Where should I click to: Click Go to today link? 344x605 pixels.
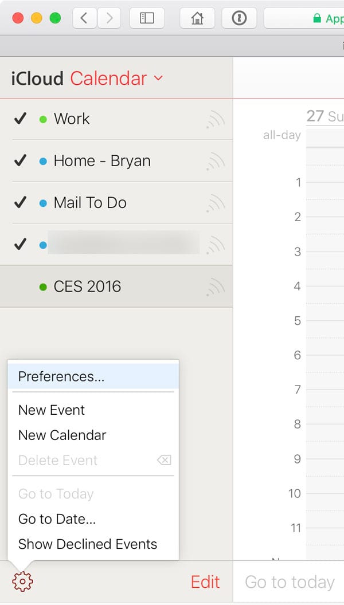[290, 582]
